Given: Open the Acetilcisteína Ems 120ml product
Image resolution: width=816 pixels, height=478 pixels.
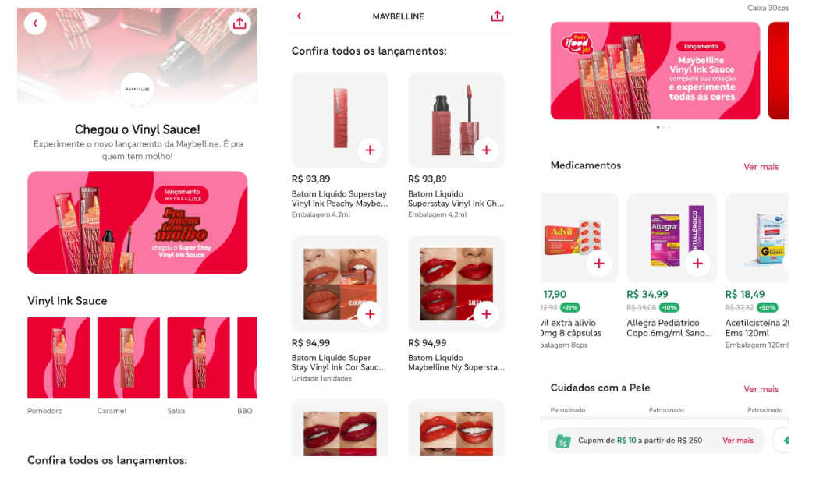Looking at the screenshot, I should [x=757, y=271].
